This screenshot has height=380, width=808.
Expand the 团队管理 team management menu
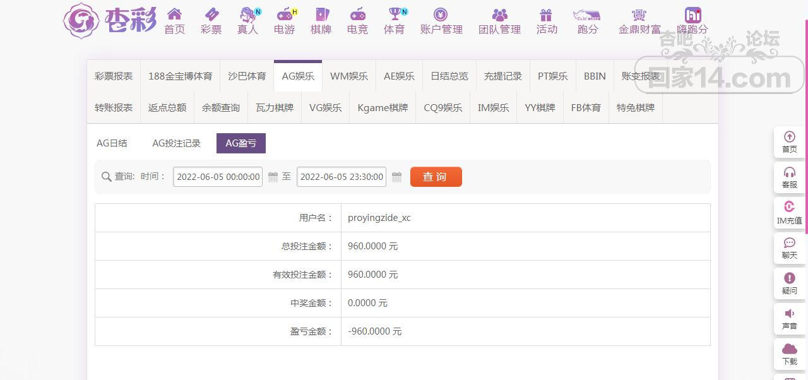[499, 15]
